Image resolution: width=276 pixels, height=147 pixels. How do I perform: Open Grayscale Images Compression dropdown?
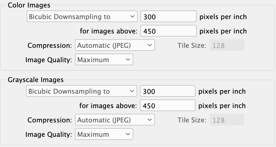(x=115, y=120)
